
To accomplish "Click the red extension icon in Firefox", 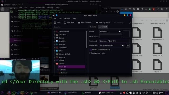I will [154, 9].
